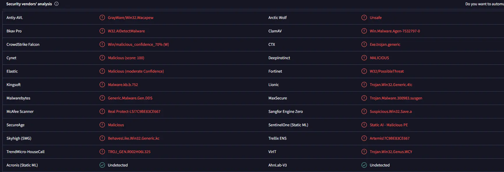The height and width of the screenshot is (172, 504).
Task: Open the 'Do you want to automate' prompt
Action: click(484, 4)
